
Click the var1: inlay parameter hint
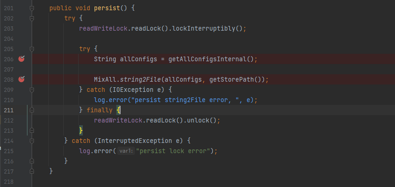(x=127, y=151)
